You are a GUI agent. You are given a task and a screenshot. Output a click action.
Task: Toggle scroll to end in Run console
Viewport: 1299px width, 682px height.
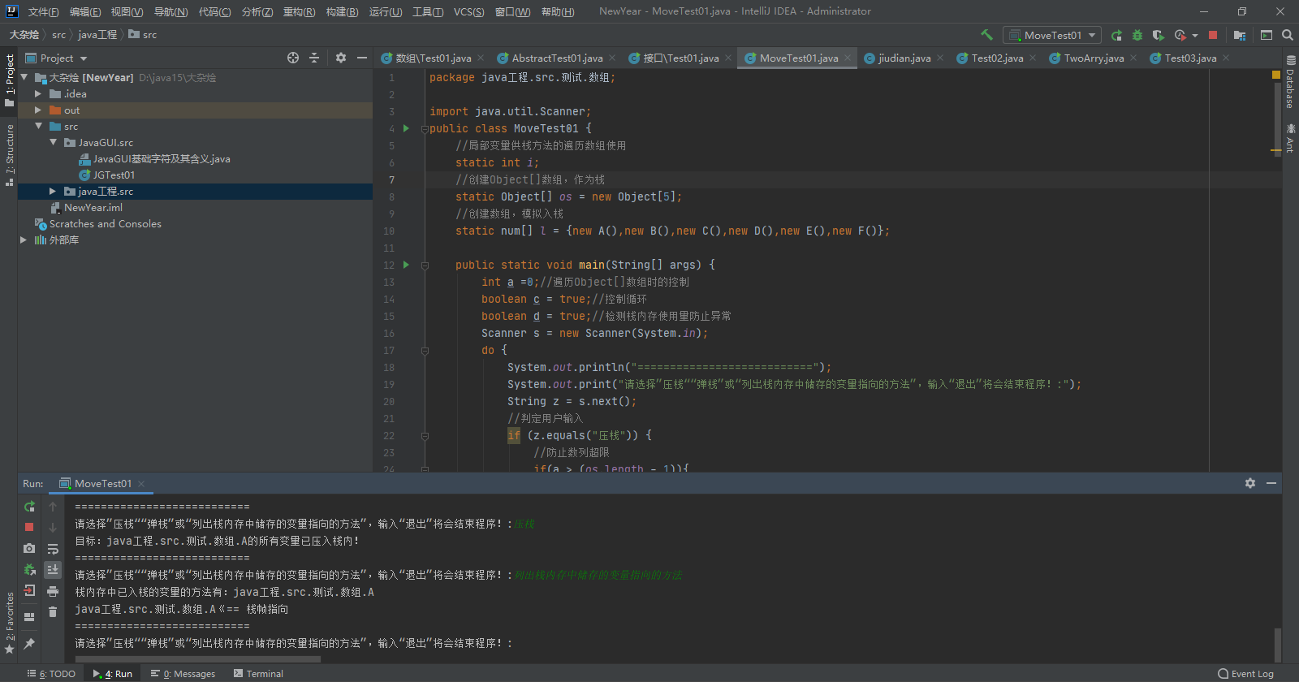(53, 570)
